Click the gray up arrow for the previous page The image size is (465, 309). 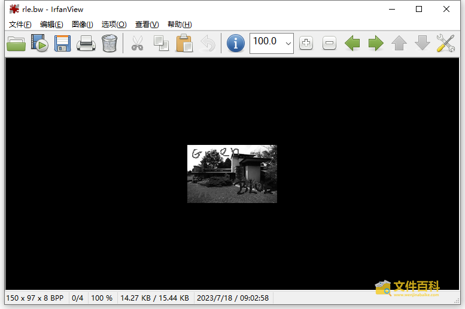coord(399,43)
